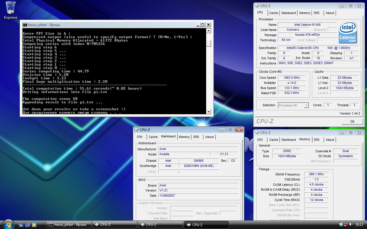
Task: Click the GM965 chipset value
Action: click(199, 161)
